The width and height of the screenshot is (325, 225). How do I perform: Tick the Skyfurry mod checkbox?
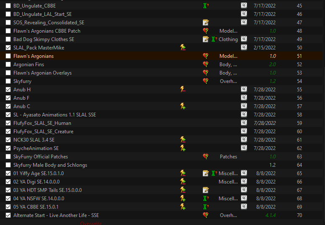(8, 81)
